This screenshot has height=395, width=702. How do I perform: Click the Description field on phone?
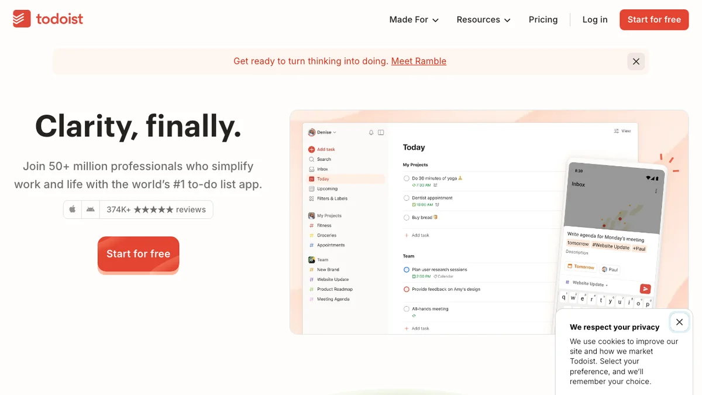point(577,253)
